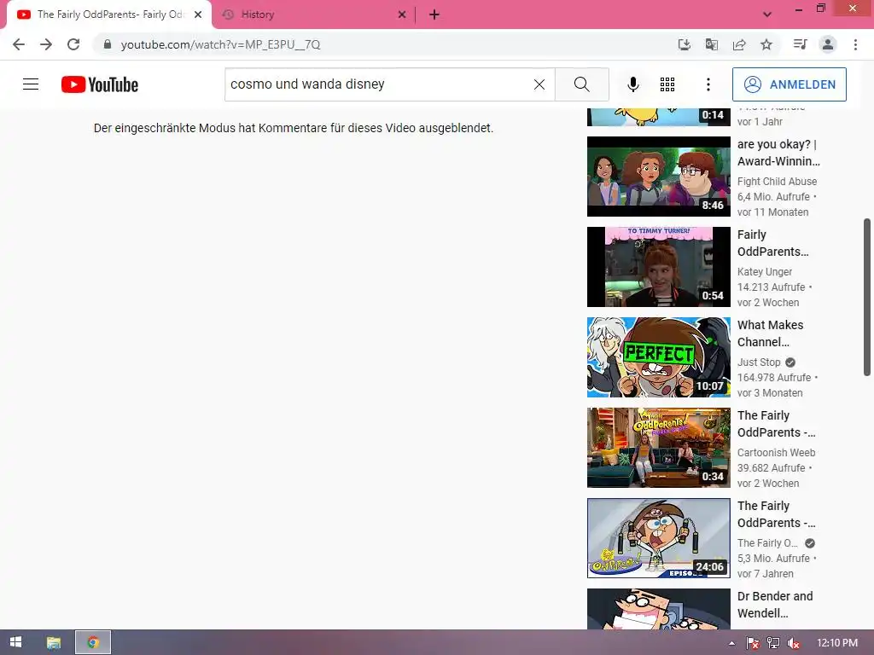874x655 pixels.
Task: Open 'are you okay?' video thumbnail
Action: point(658,177)
